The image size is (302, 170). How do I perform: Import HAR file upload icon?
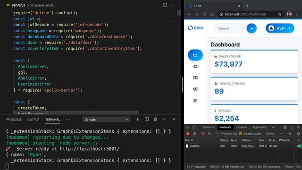[x=290, y=134]
